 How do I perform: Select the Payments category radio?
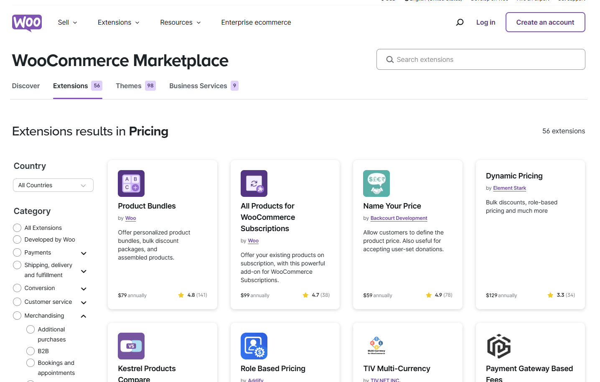pyautogui.click(x=17, y=252)
